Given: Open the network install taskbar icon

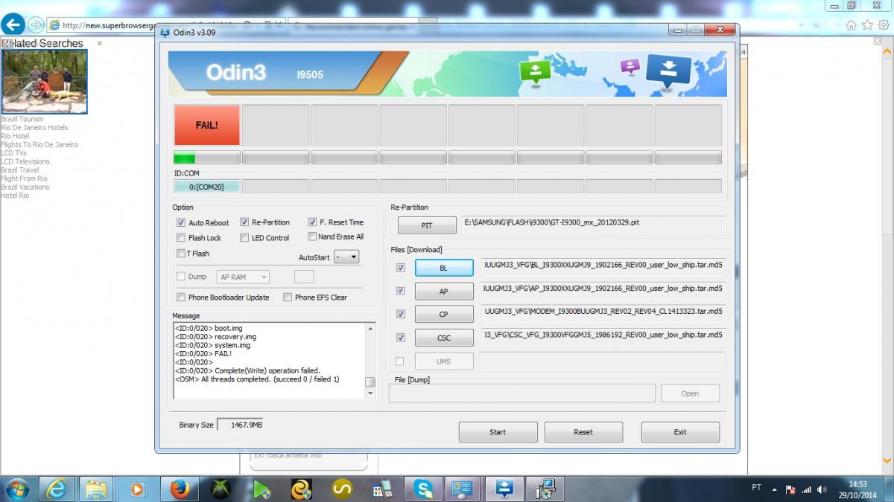Looking at the screenshot, I should (545, 489).
